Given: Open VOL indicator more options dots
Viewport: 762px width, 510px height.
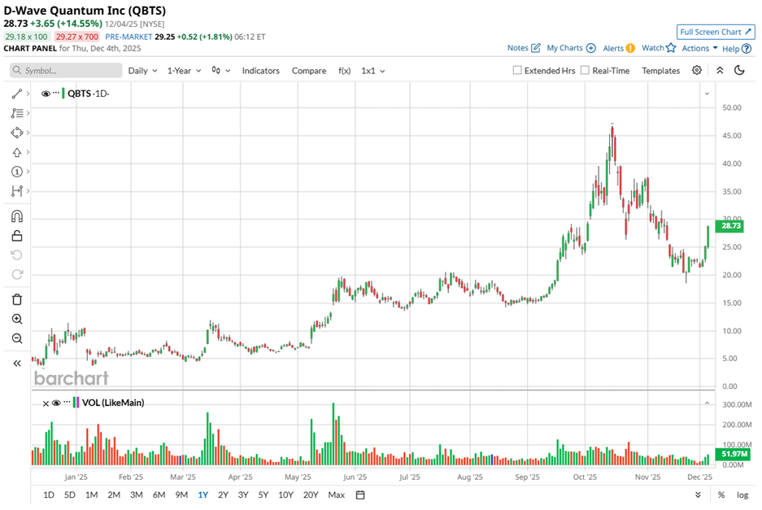Looking at the screenshot, I should [x=67, y=402].
